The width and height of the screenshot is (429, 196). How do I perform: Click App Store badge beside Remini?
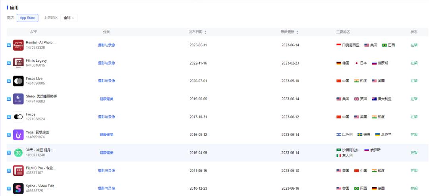[x=9, y=45]
